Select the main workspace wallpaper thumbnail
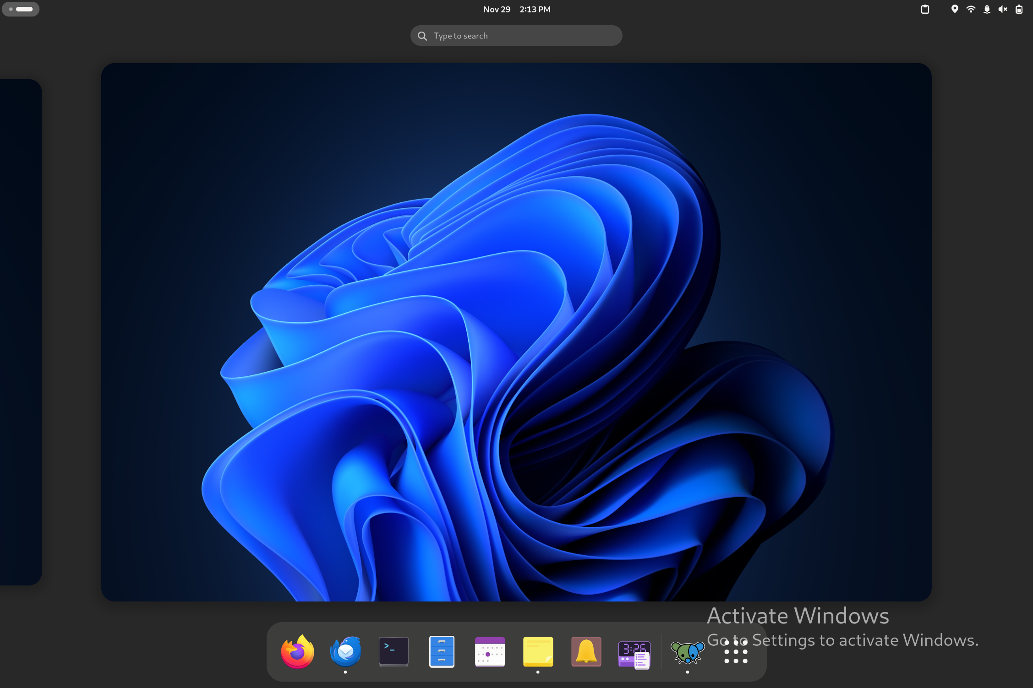The image size is (1033, 688). click(516, 332)
